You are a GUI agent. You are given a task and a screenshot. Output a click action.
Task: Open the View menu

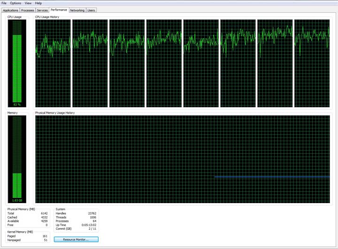pyautogui.click(x=28, y=3)
